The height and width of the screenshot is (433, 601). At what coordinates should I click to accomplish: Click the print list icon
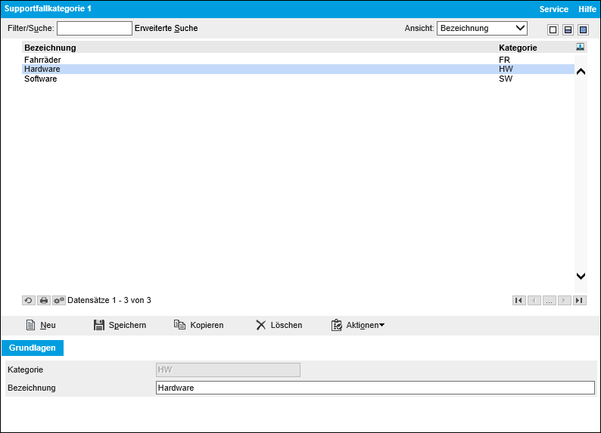click(x=44, y=300)
